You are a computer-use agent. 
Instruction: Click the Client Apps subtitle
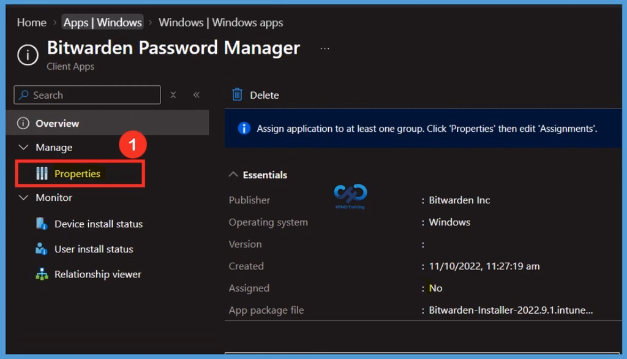[x=70, y=66]
